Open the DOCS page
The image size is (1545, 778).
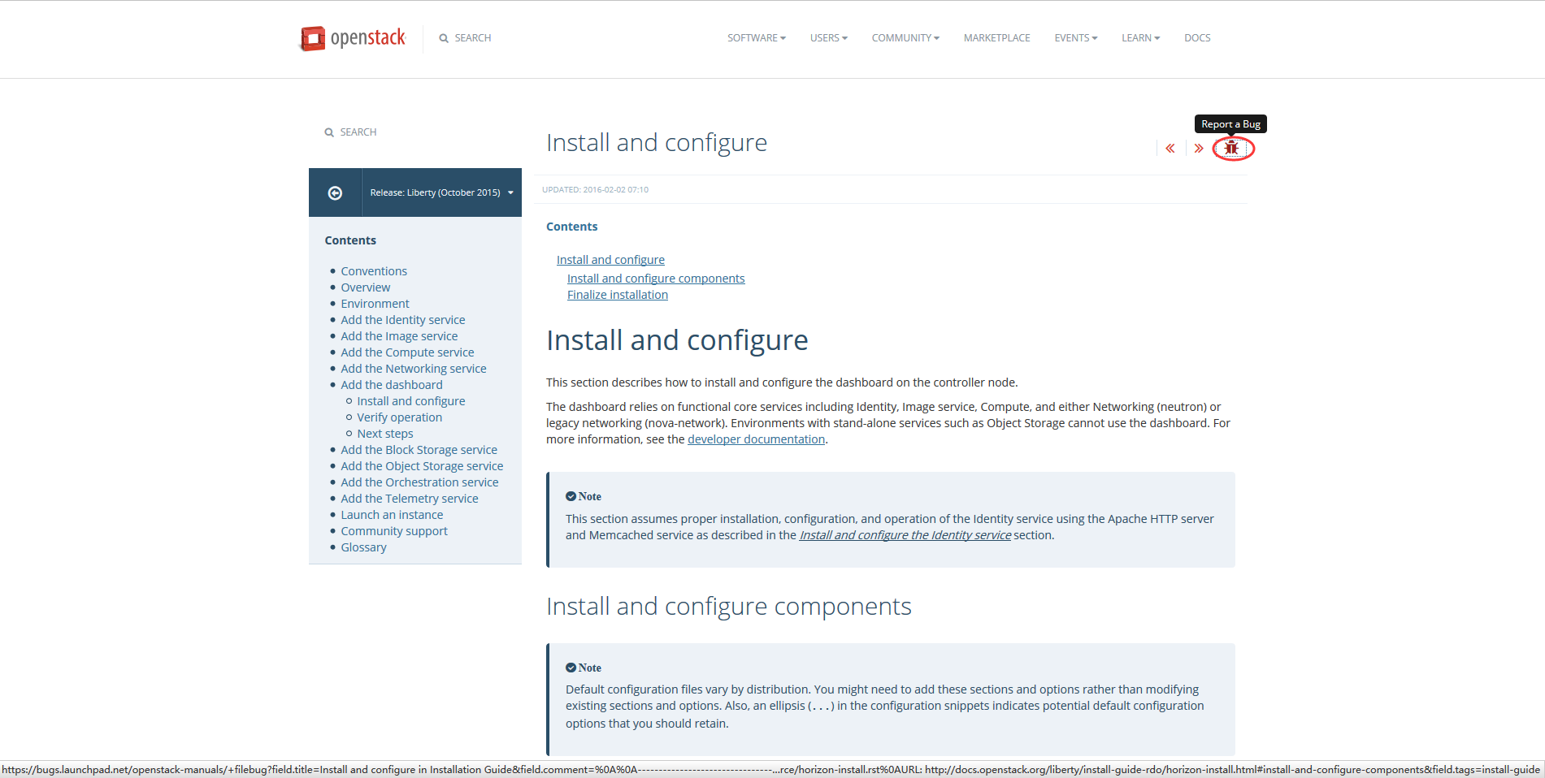1197,38
